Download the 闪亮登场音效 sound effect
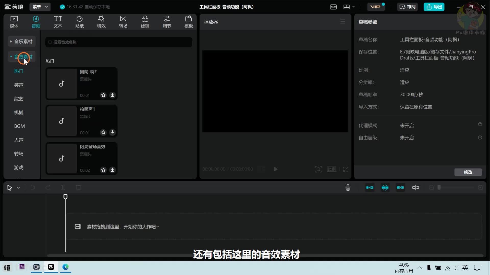 pyautogui.click(x=112, y=170)
